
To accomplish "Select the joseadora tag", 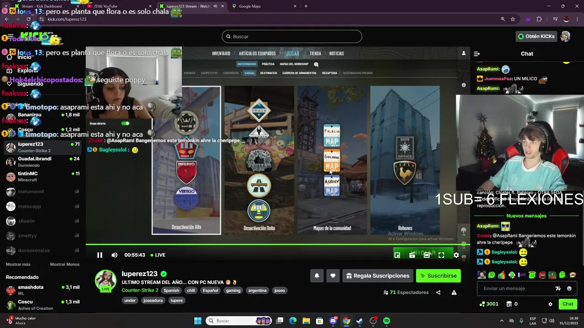I will [x=153, y=300].
